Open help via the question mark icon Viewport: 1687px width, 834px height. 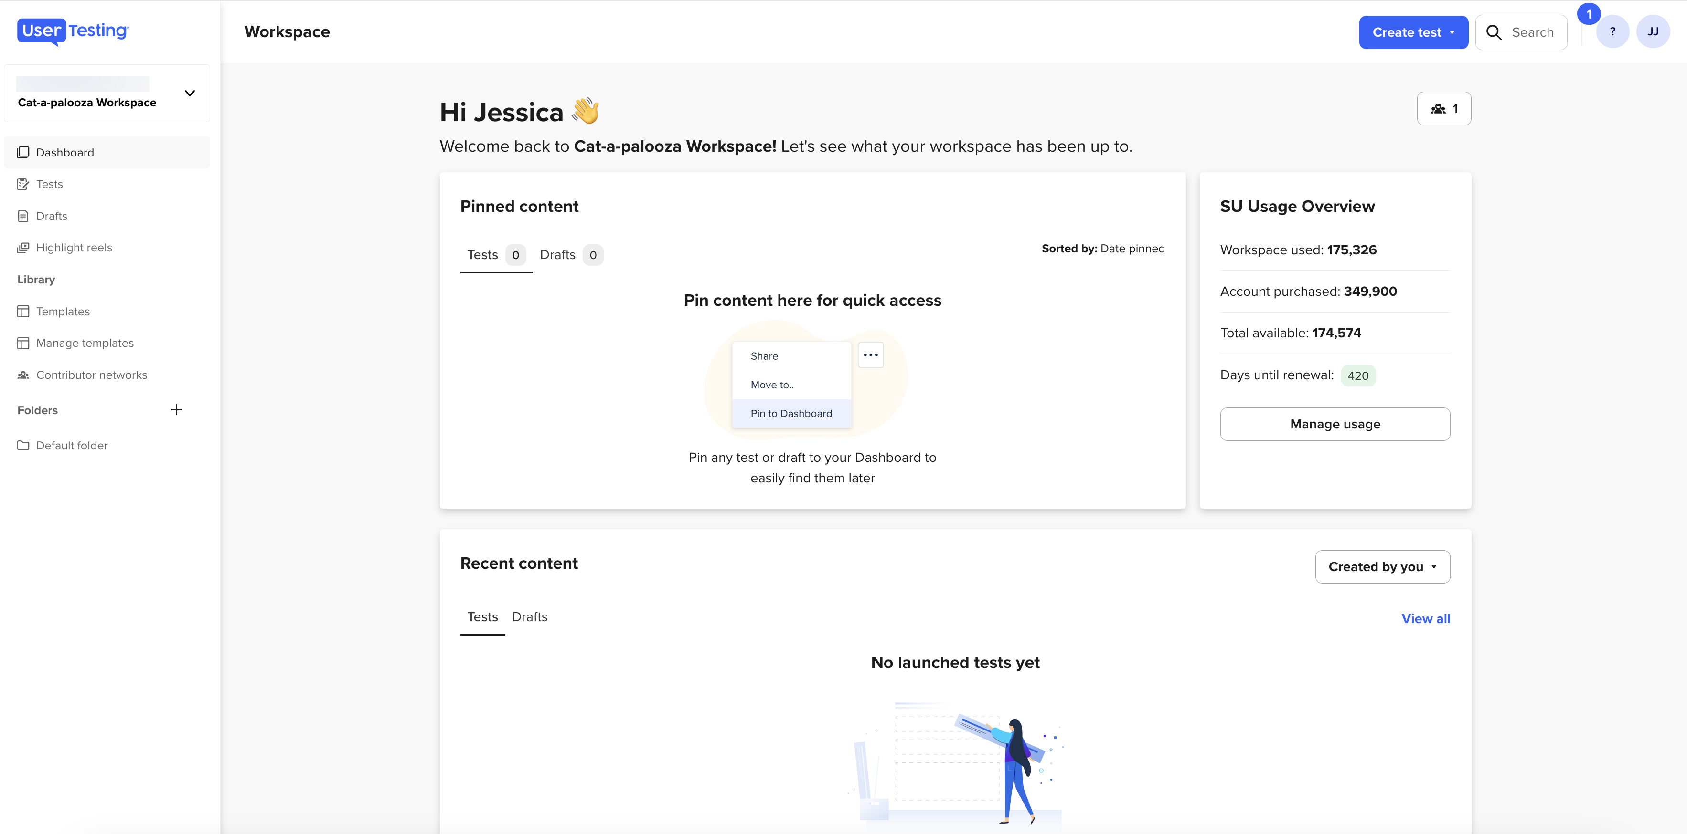[x=1613, y=31]
